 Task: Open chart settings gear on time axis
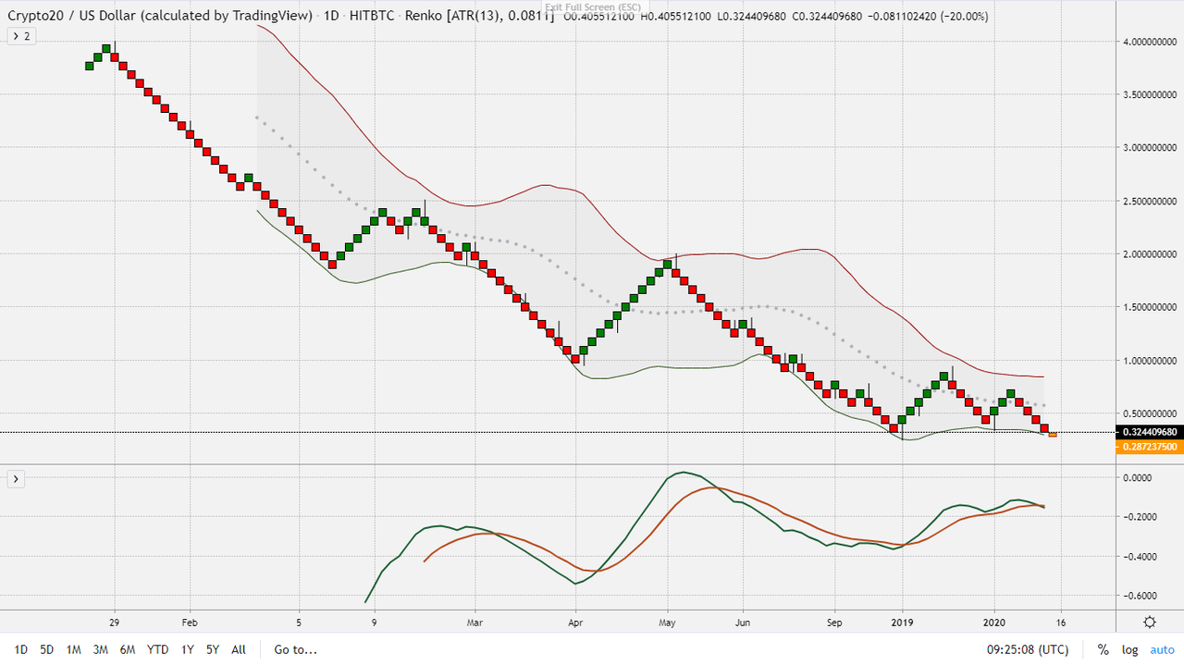click(x=1149, y=623)
